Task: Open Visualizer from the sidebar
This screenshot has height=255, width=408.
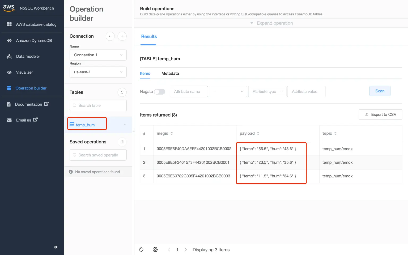Action: pos(24,72)
